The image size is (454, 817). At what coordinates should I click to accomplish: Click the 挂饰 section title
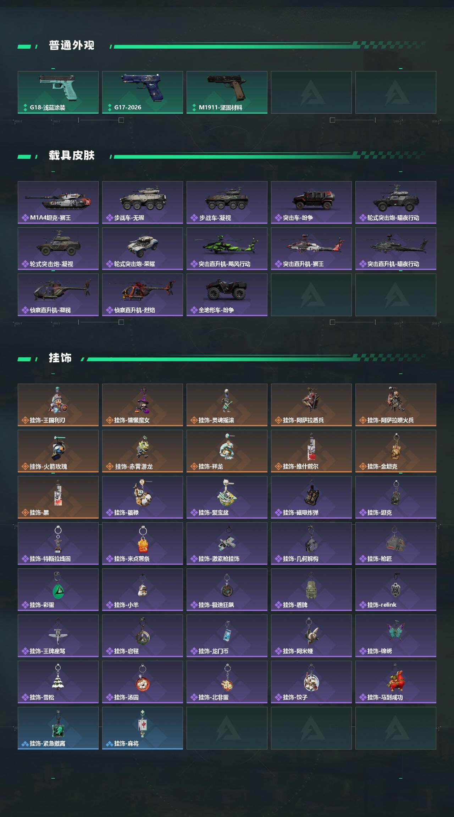pyautogui.click(x=60, y=358)
